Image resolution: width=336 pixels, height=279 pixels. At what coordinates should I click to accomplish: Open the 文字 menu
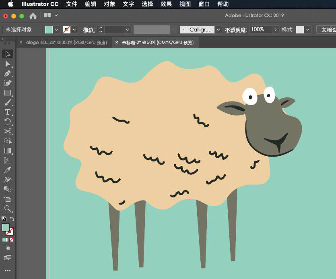(x=128, y=4)
